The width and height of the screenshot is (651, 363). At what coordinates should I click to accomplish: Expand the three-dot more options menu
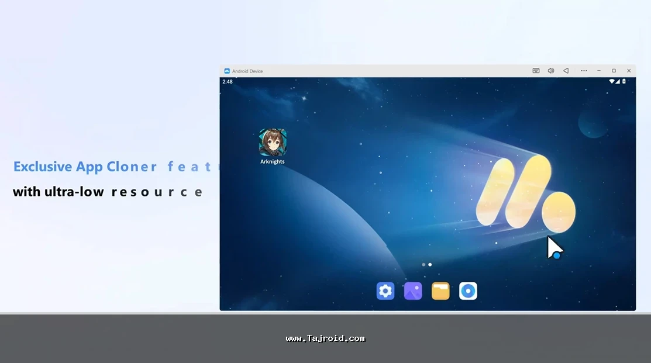pyautogui.click(x=584, y=71)
